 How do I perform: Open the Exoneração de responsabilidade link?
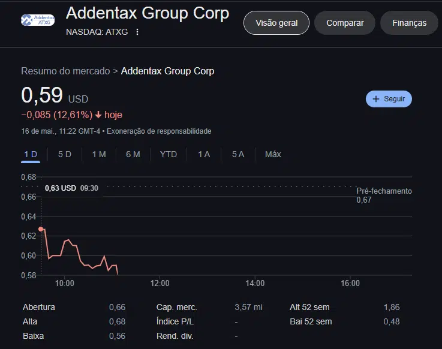(159, 131)
